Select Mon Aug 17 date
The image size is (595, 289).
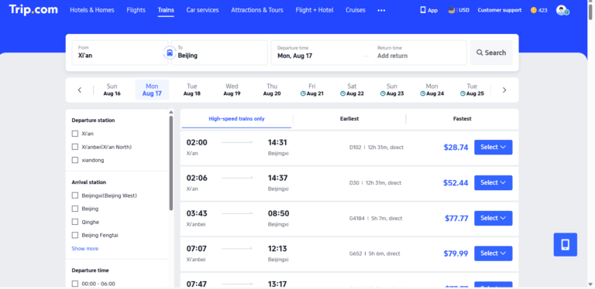click(152, 90)
